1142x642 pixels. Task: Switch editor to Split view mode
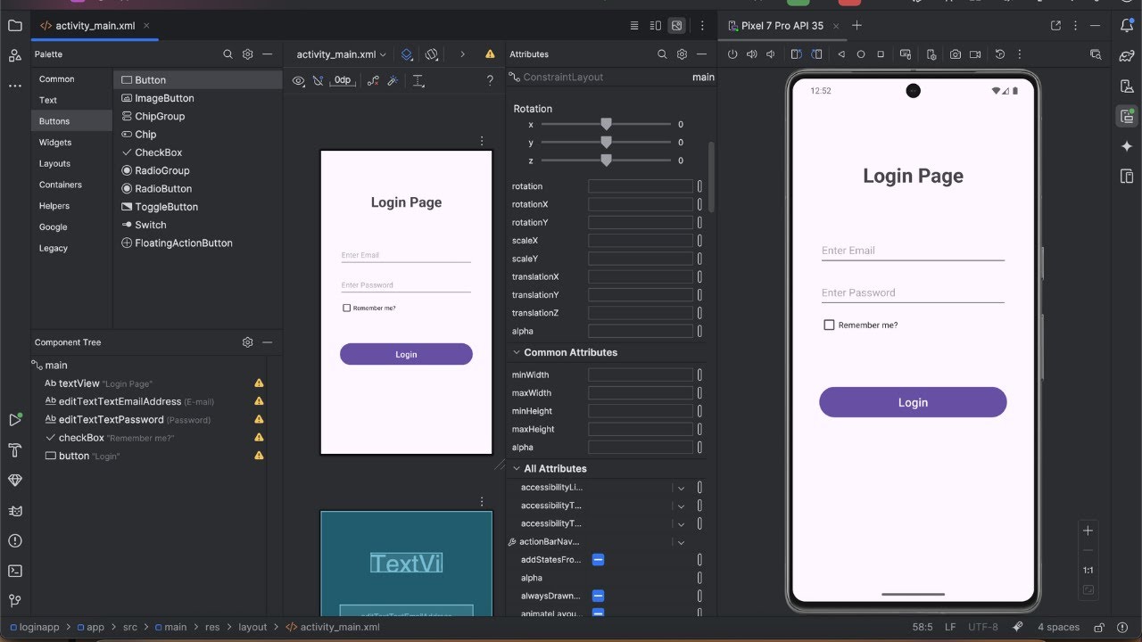656,26
